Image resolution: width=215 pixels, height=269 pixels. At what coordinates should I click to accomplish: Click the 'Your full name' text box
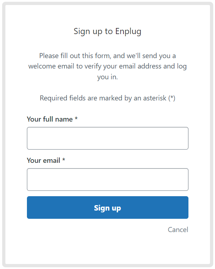tap(108, 138)
